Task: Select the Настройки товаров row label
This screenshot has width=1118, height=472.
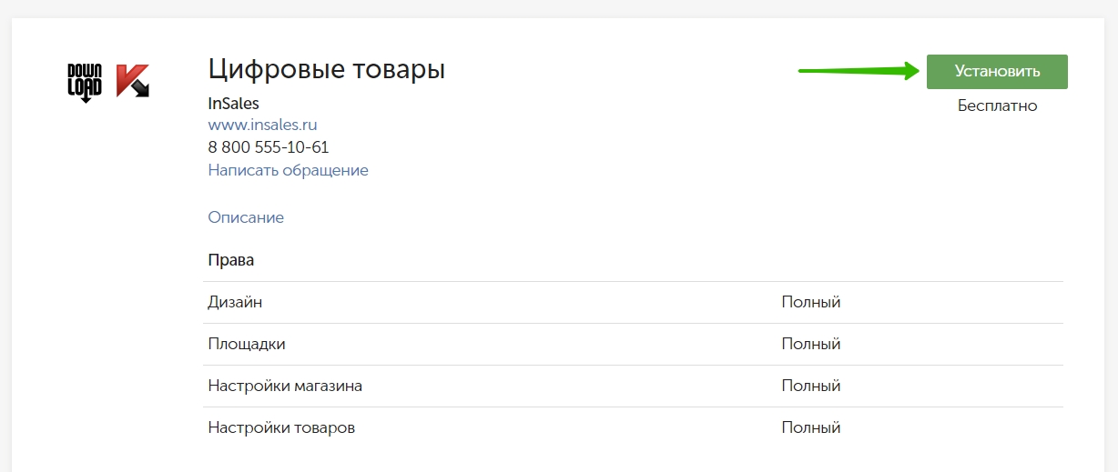Action: click(281, 427)
